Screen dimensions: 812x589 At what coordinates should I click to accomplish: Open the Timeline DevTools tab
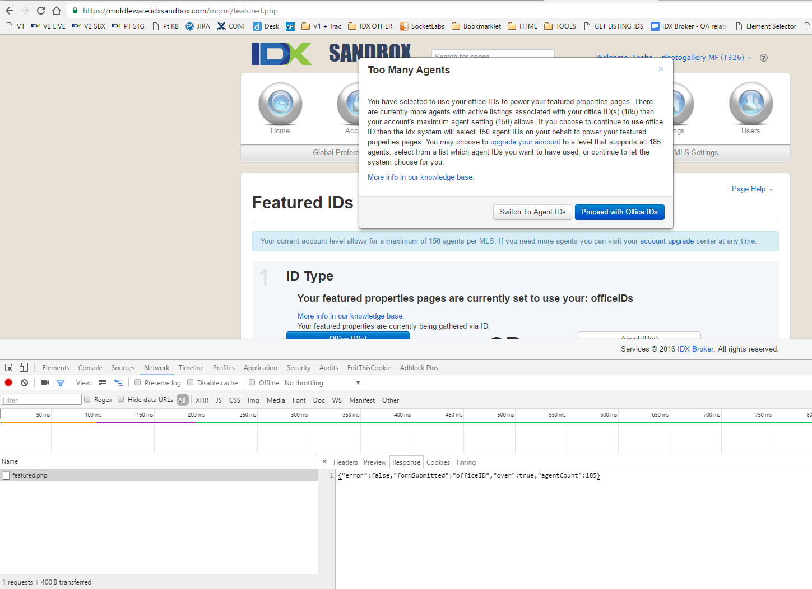(x=191, y=368)
